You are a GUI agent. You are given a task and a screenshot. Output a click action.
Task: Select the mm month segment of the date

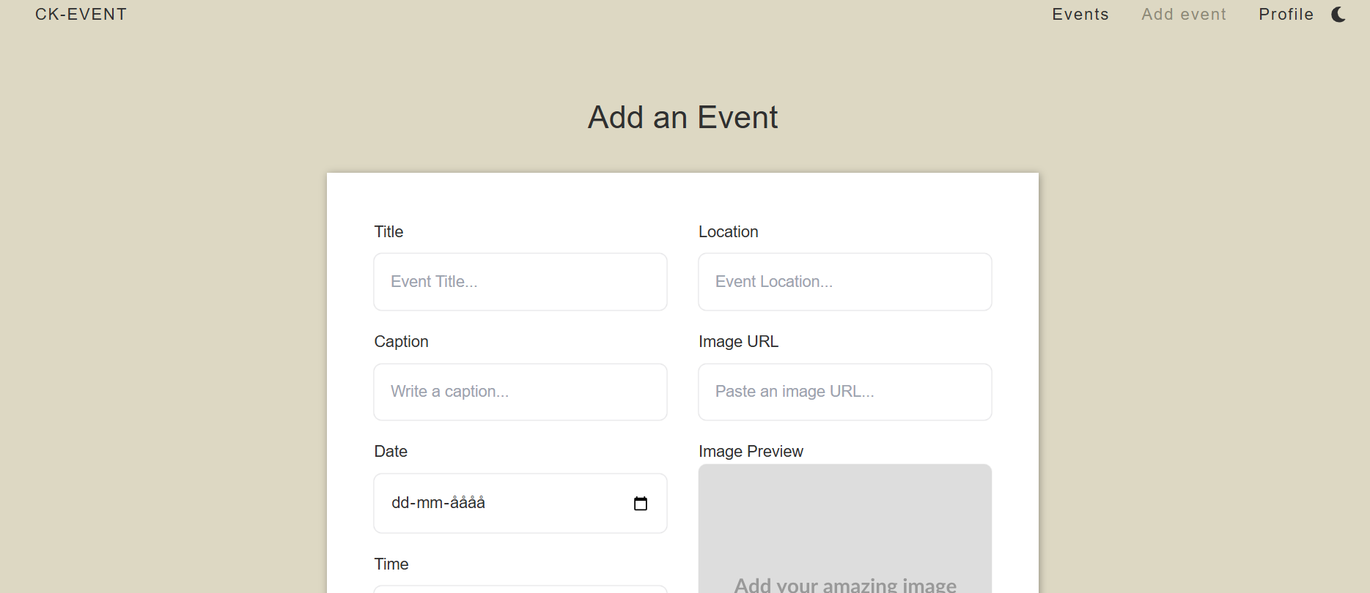429,503
